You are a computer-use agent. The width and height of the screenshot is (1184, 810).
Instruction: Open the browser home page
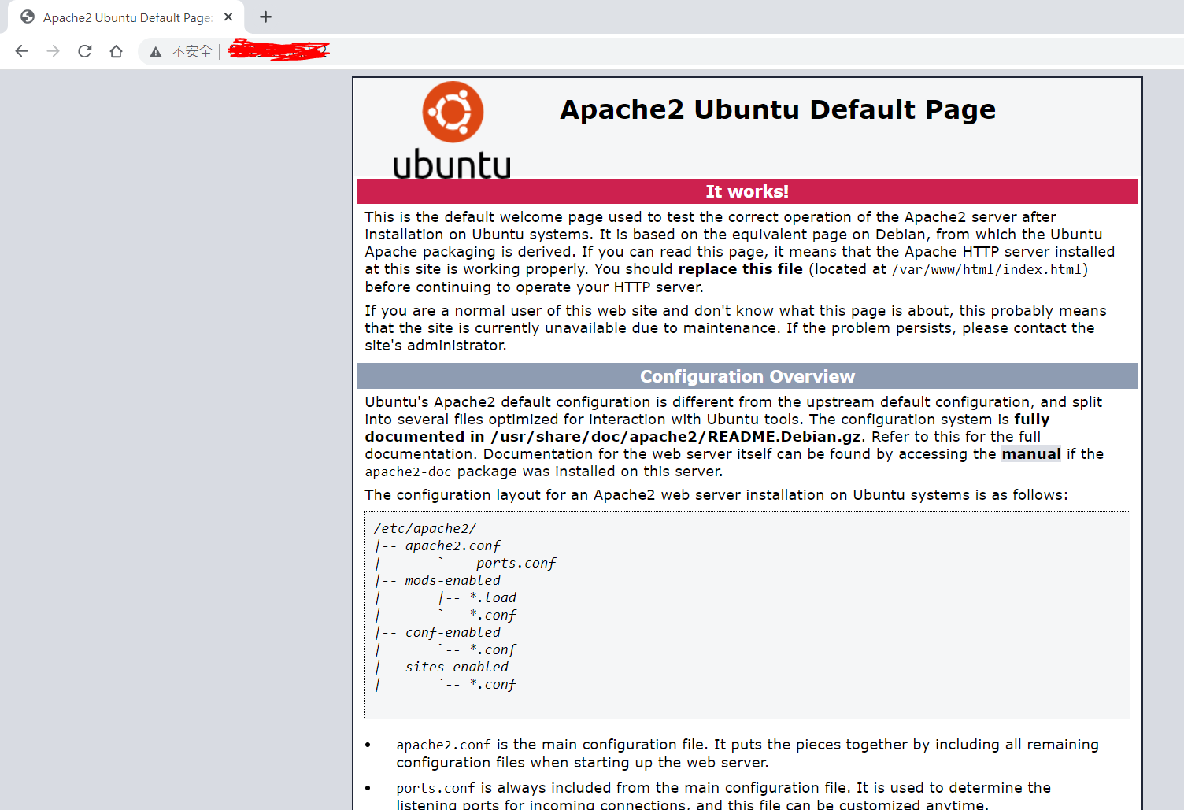point(116,51)
